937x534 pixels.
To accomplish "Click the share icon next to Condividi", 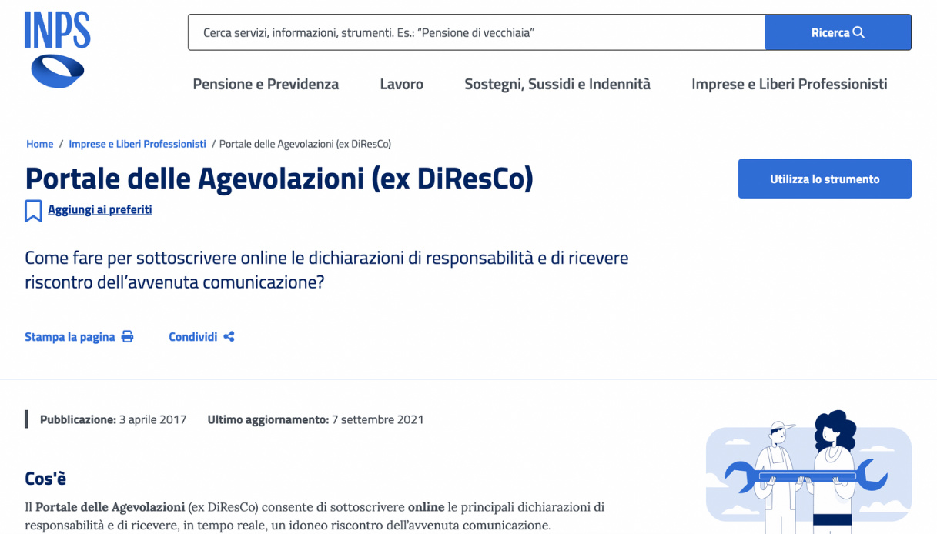I will point(229,337).
